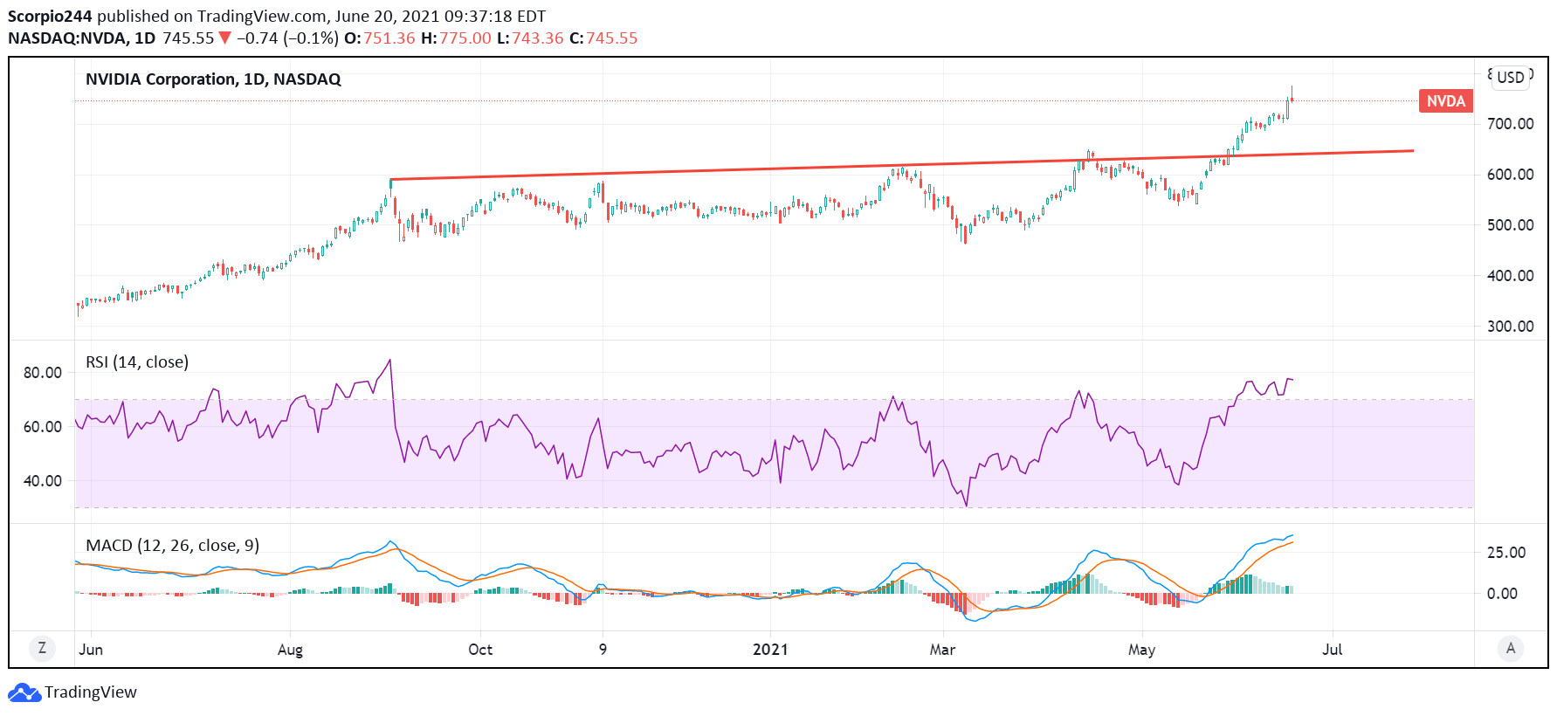Click the 600.00 price axis label
Viewport: 1557px width, 716px height.
coord(1511,175)
